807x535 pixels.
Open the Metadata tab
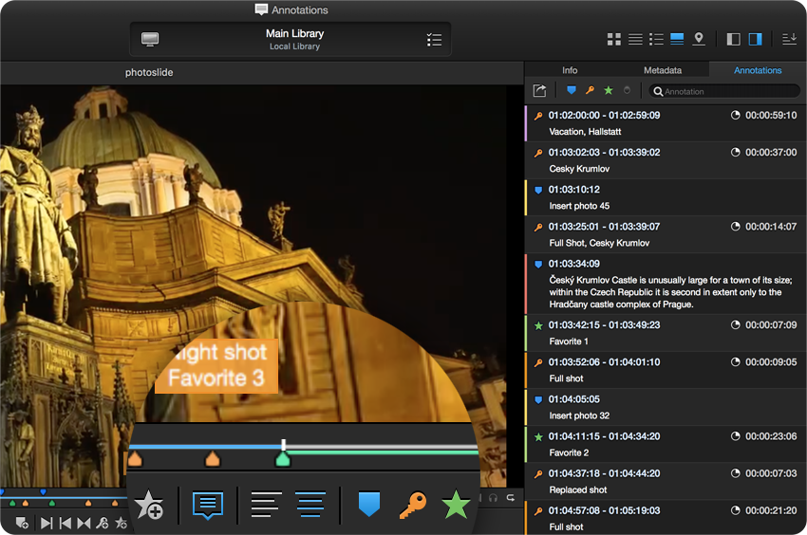663,70
